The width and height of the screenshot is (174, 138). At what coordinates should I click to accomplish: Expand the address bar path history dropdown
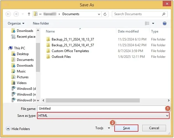(x=99, y=14)
